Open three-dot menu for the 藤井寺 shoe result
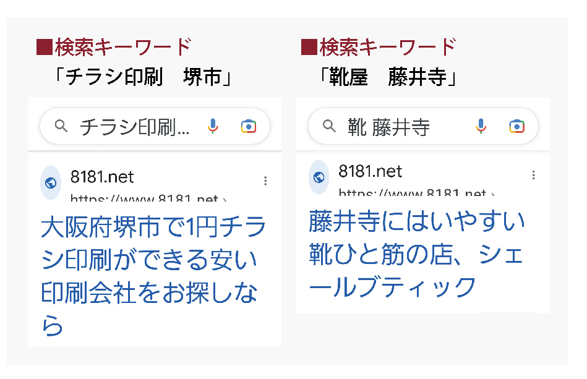This screenshot has width=587, height=379. point(533,175)
